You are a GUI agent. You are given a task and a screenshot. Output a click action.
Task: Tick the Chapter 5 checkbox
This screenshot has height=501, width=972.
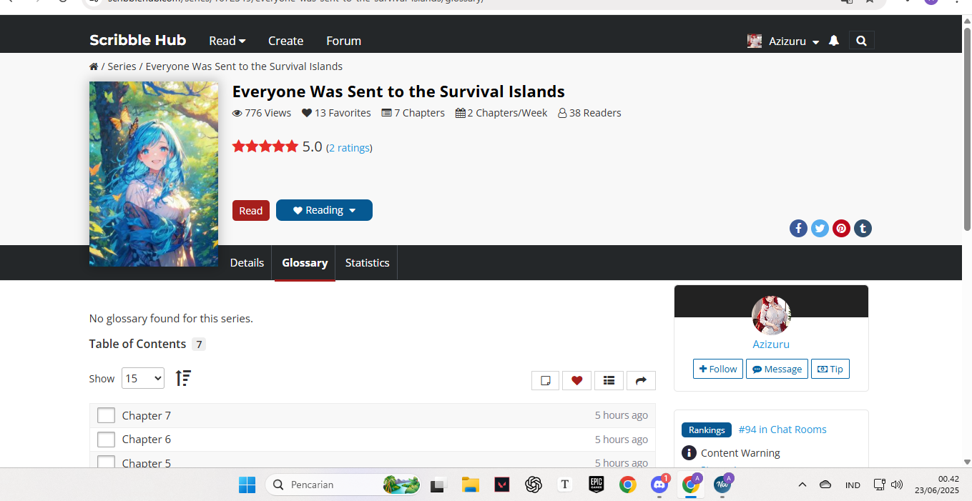tap(106, 462)
